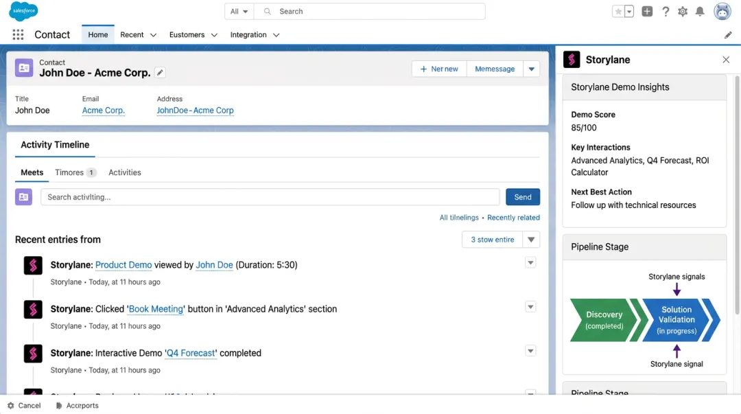Click the Recently related link
The width and height of the screenshot is (741, 414).
(x=513, y=218)
